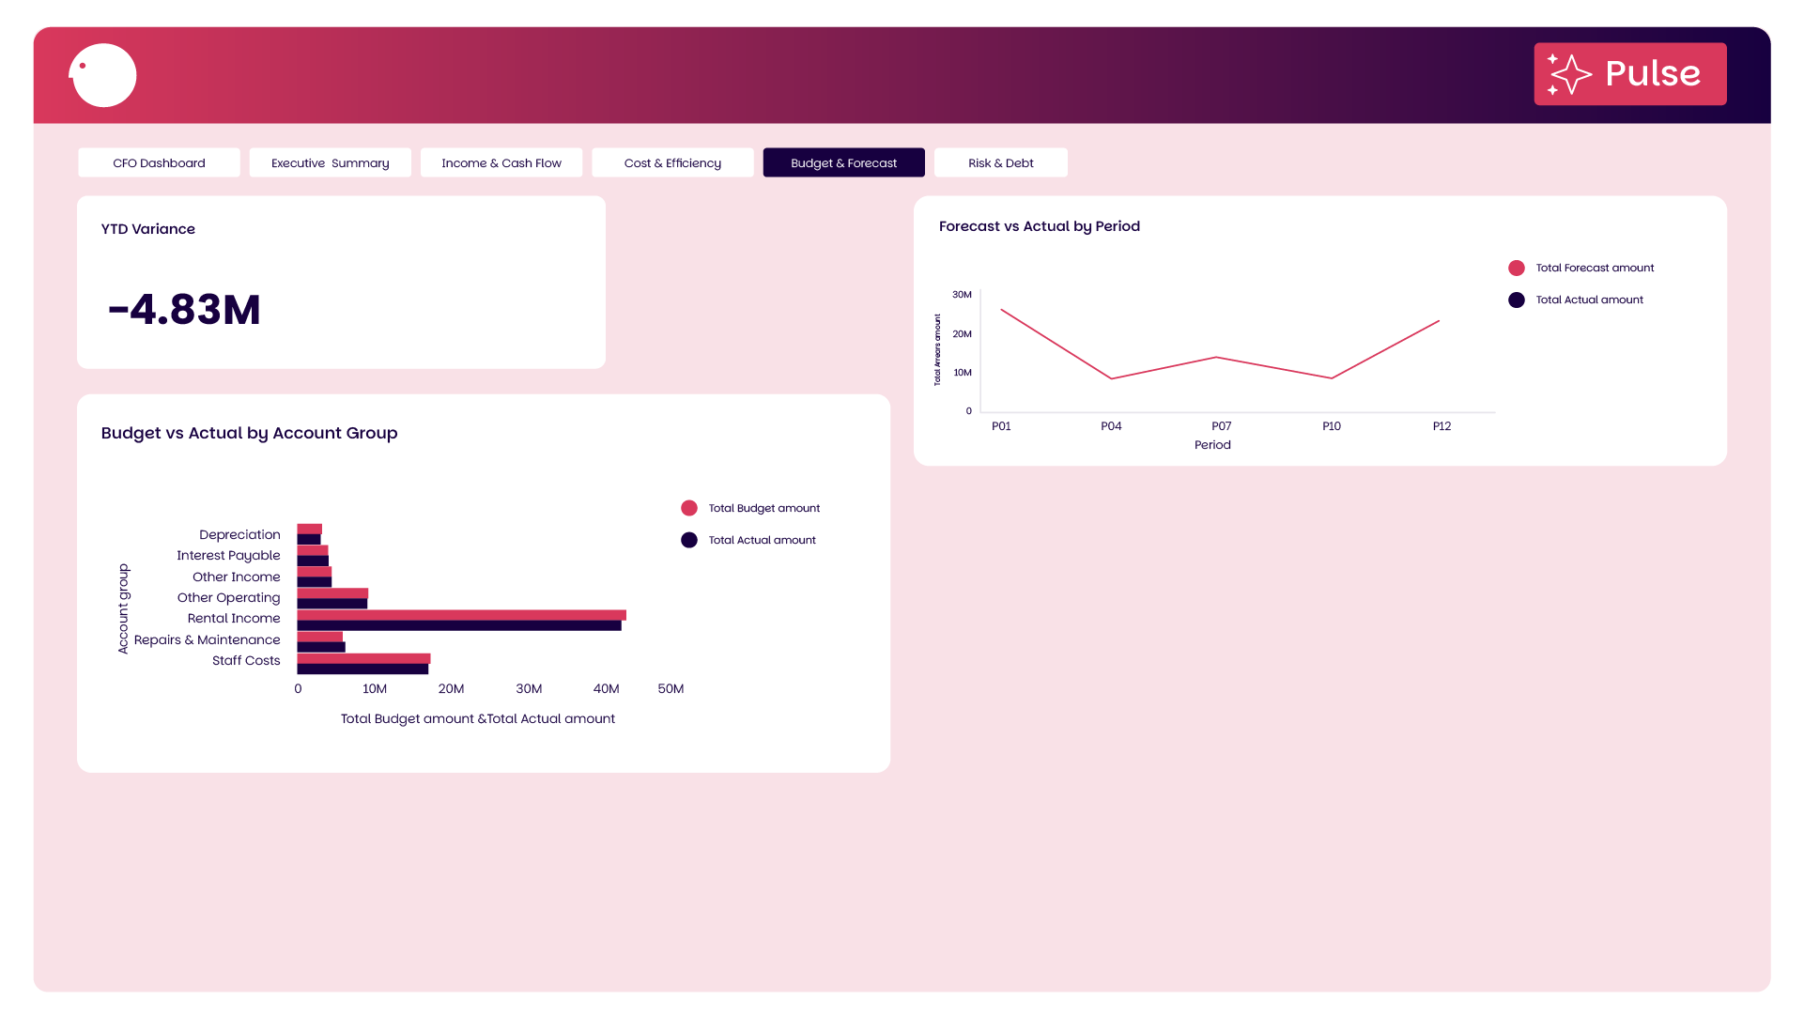Click the Interest Payable axis label
This screenshot has height=1015, width=1804.
click(x=228, y=556)
